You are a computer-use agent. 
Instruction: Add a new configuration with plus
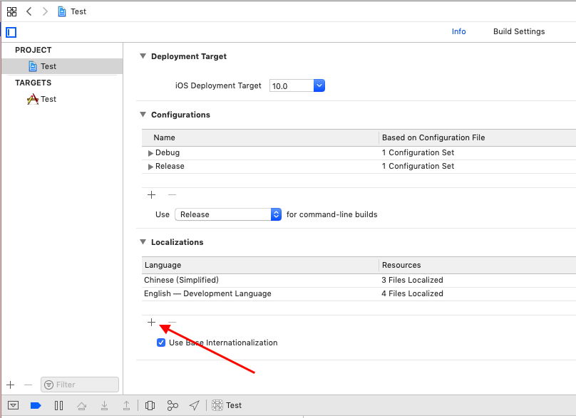click(x=152, y=194)
